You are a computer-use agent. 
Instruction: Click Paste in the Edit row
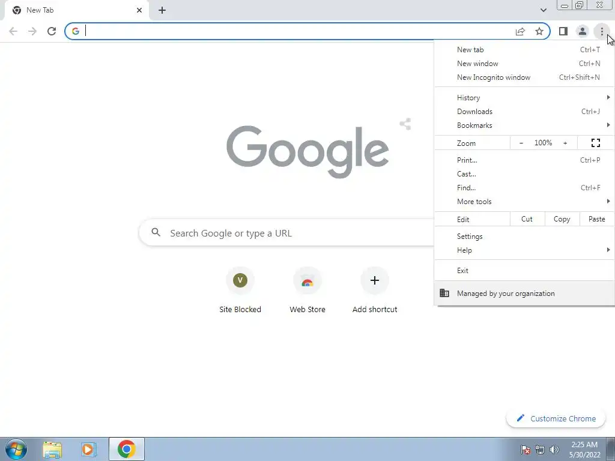click(x=597, y=219)
